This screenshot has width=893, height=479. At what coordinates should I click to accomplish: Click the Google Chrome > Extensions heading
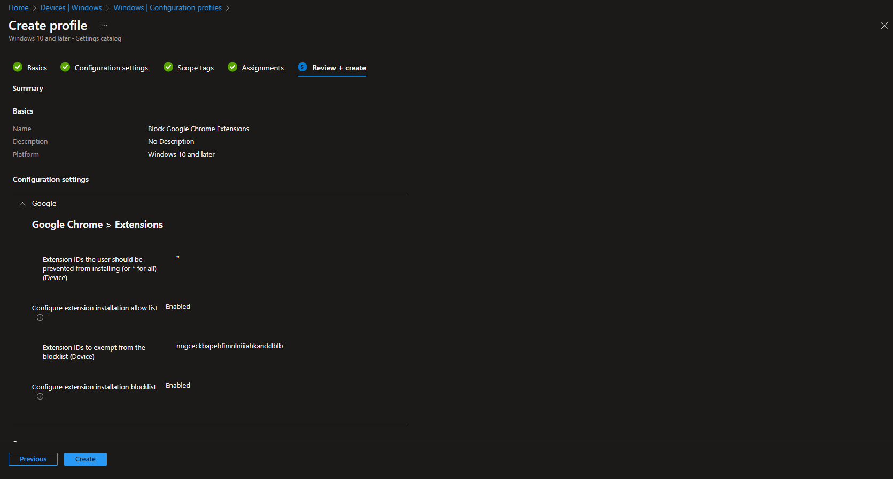97,225
